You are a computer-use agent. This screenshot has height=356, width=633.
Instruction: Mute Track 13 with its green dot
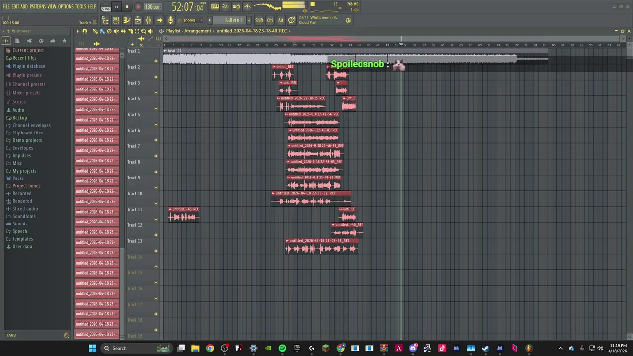tap(156, 251)
